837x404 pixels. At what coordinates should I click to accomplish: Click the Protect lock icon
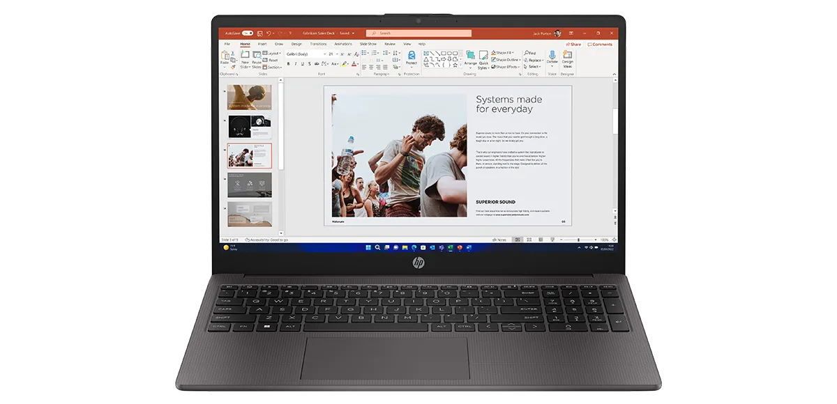pos(412,55)
